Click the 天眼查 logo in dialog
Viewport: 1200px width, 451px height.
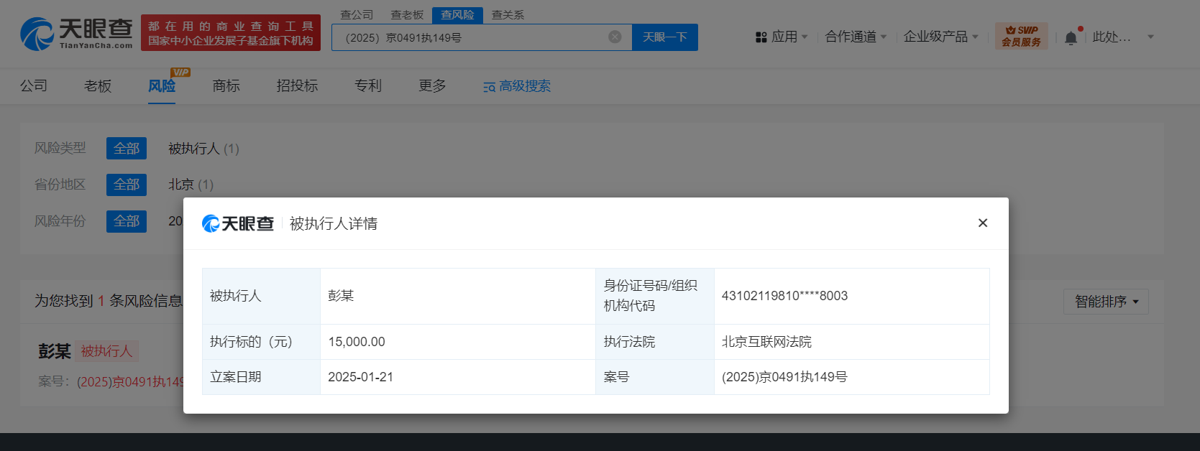point(238,224)
